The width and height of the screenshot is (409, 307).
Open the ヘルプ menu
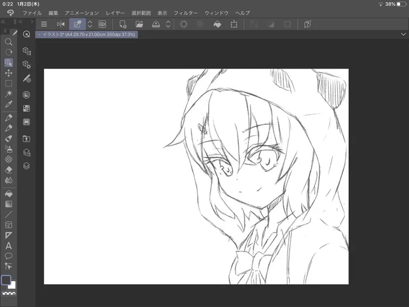click(242, 13)
